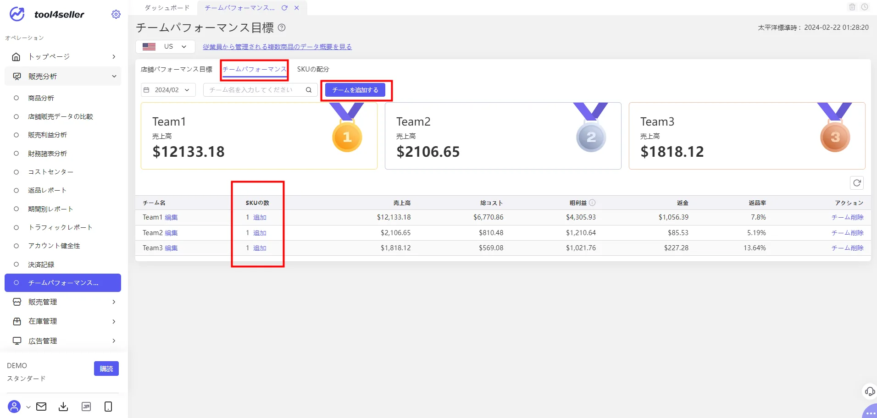877x418 pixels.
Task: Open the chat bubble in the bottom corner
Action: 870,412
